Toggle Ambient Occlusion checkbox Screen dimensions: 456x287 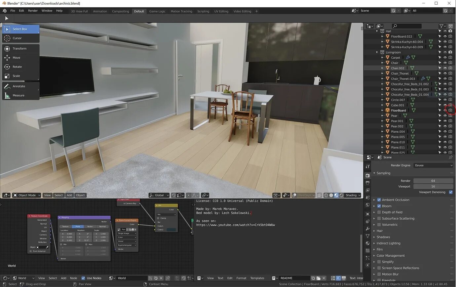pyautogui.click(x=379, y=200)
